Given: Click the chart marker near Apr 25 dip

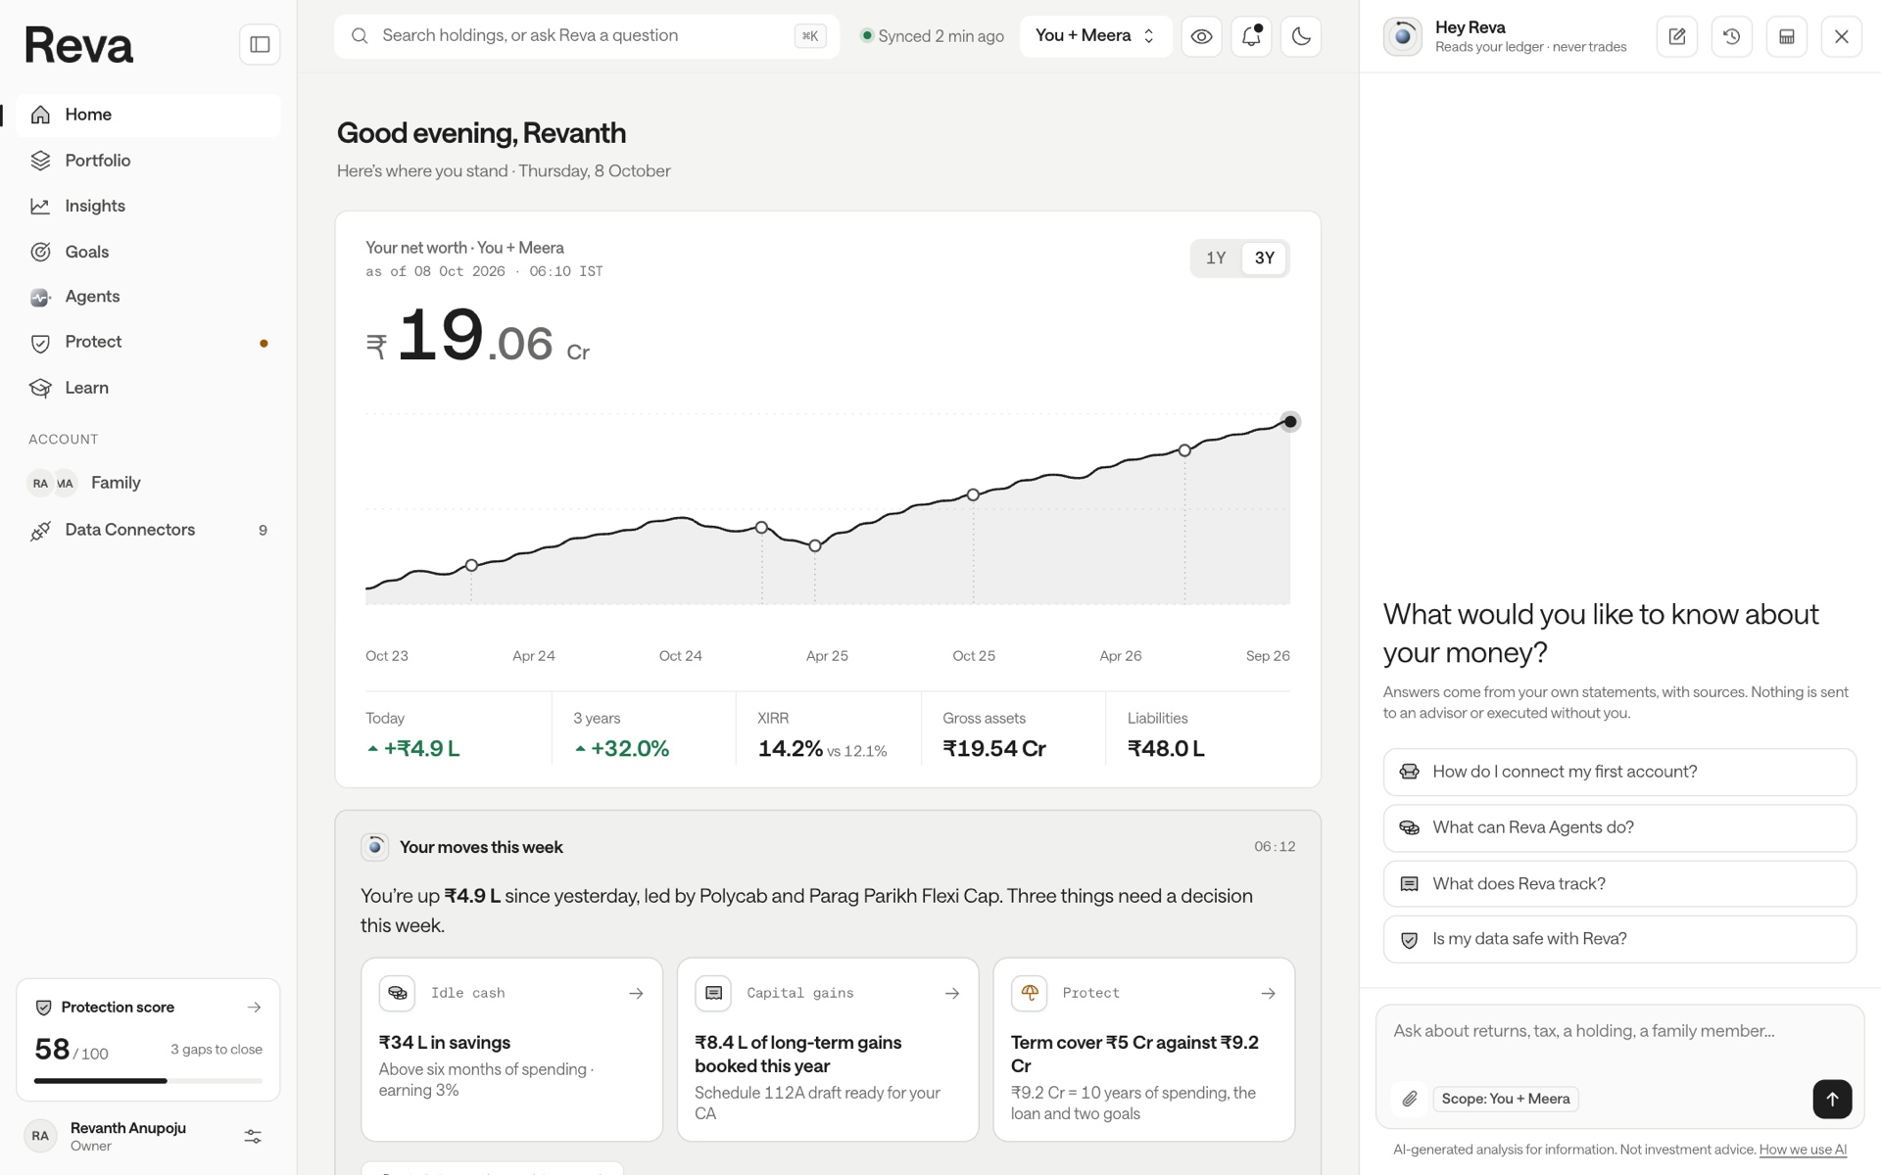Looking at the screenshot, I should (815, 545).
